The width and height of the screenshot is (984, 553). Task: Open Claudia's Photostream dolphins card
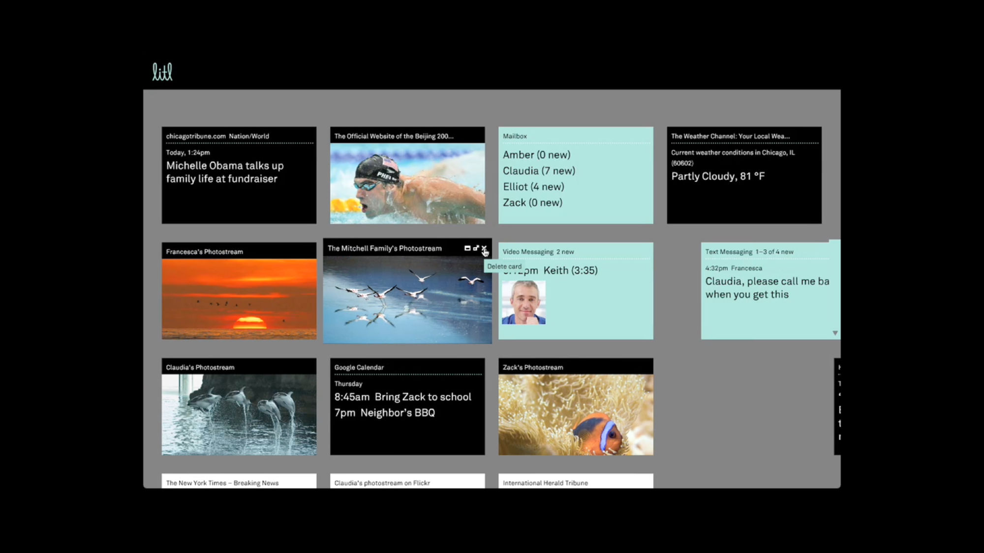(x=239, y=414)
